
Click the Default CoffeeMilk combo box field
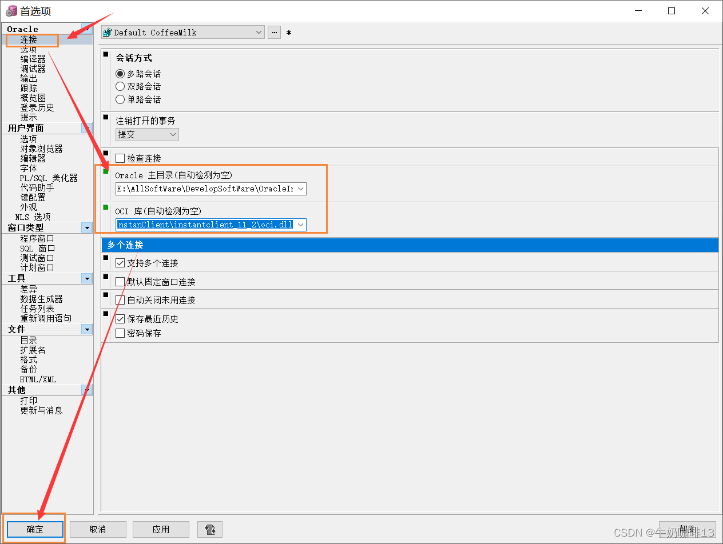[x=183, y=32]
